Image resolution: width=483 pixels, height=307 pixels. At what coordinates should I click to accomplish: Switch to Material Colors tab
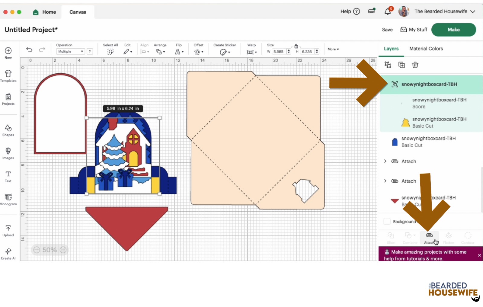[x=426, y=49]
